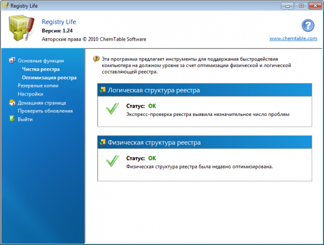Click the copyright 2010 ChemTable Software text
The height and width of the screenshot is (245, 324).
point(94,39)
